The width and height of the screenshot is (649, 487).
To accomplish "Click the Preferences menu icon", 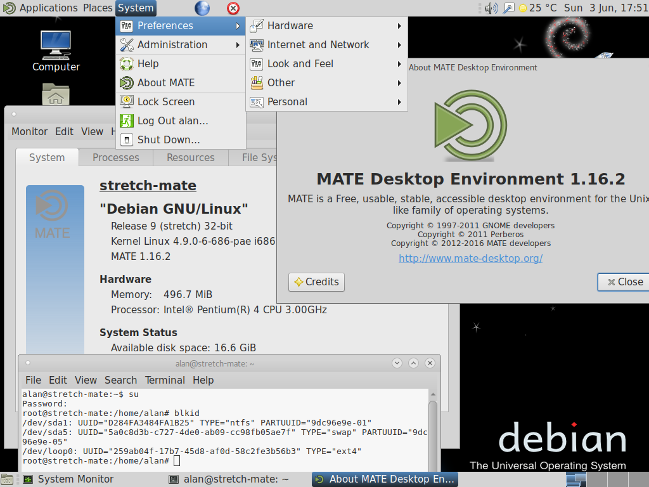I will click(x=126, y=26).
